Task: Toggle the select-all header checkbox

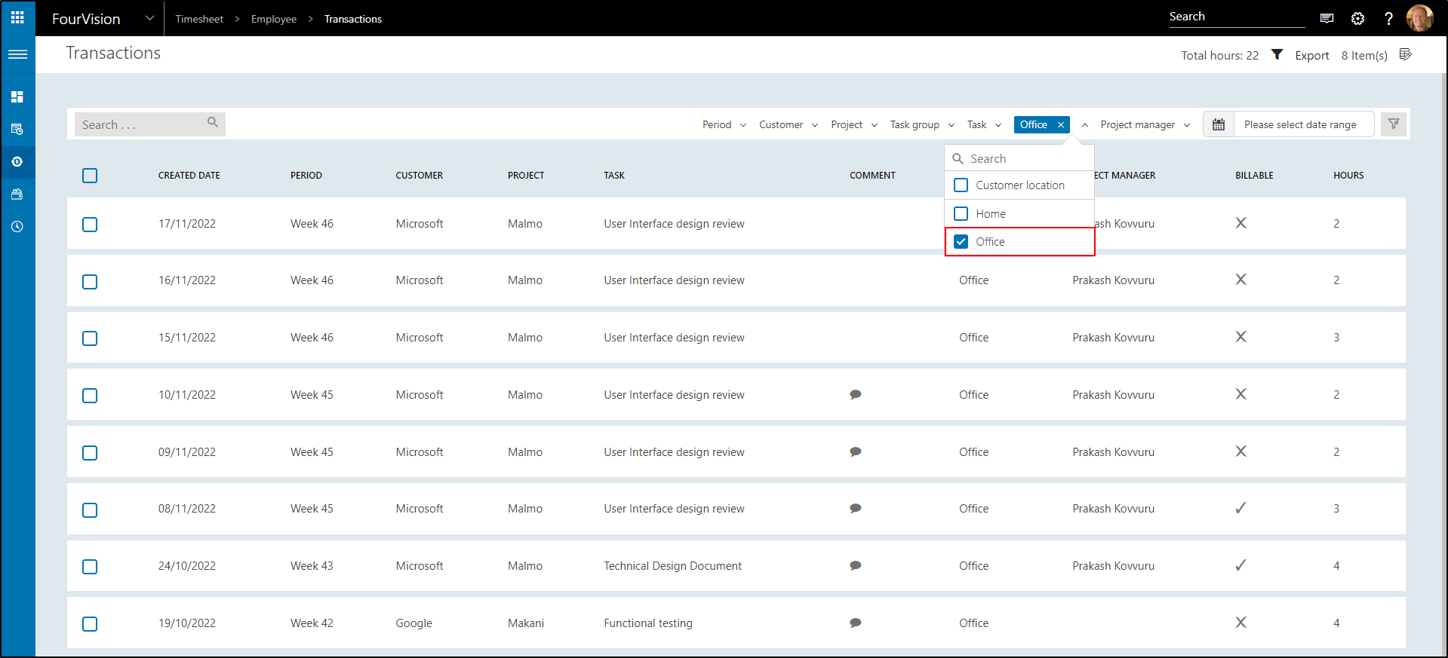Action: (90, 176)
